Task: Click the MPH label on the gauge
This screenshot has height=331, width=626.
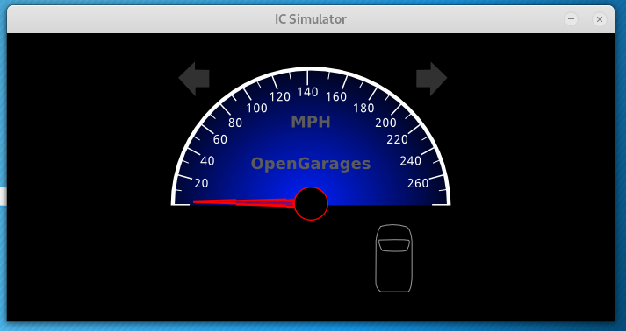Action: 311,122
